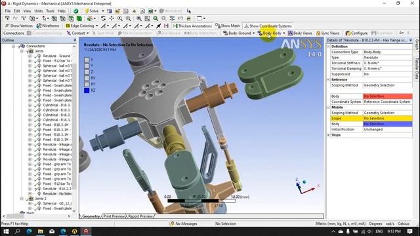Click the Selection Information cursor icon
The width and height of the screenshot is (420, 236).
(189, 11)
